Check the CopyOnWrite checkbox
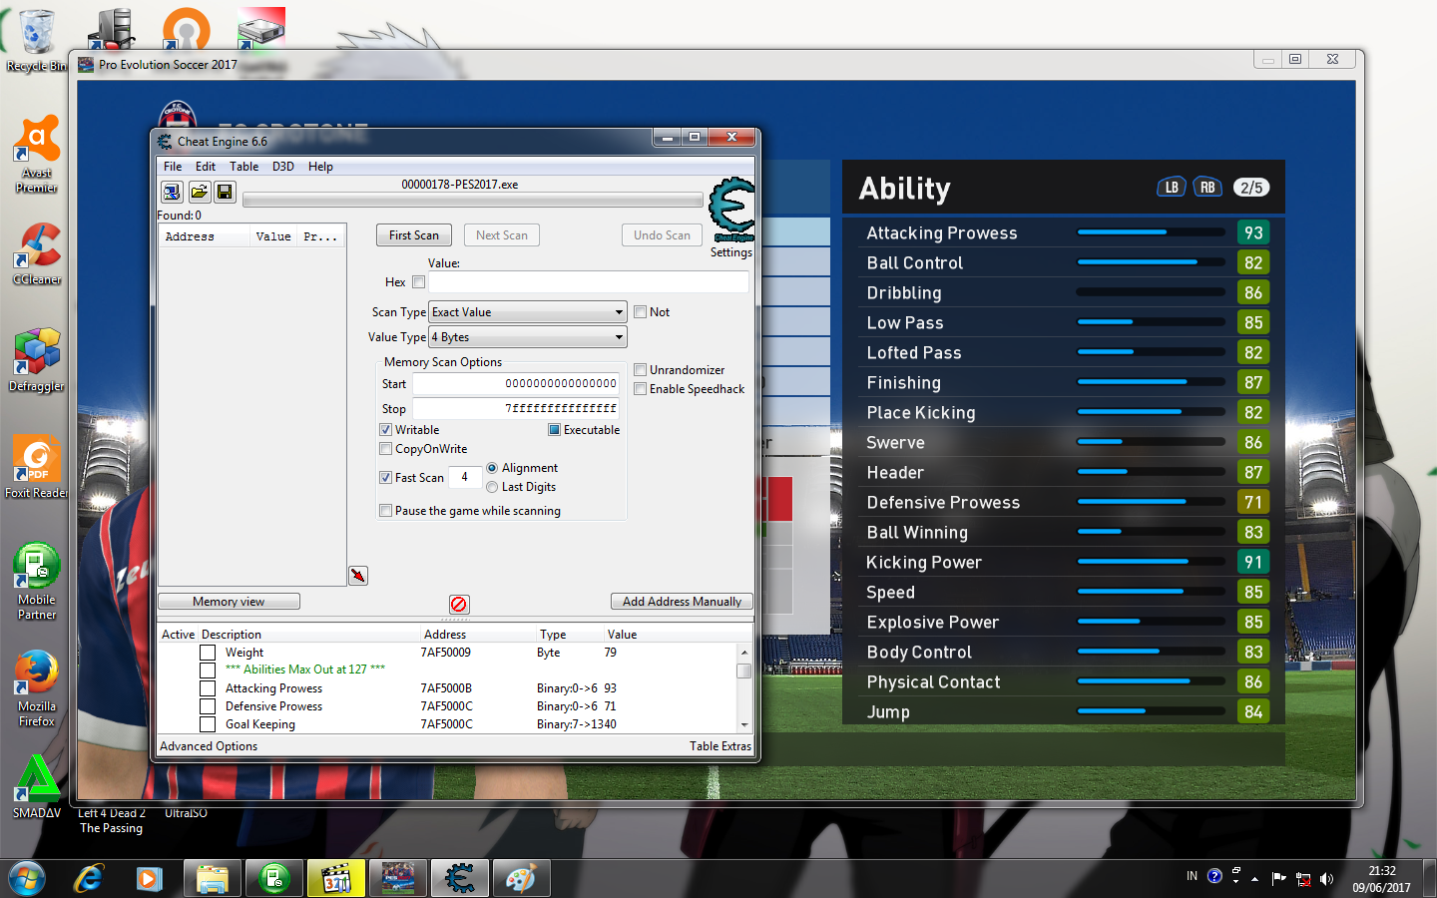 385,449
